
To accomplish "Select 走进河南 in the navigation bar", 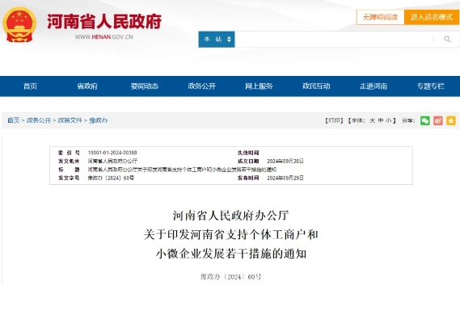I will tap(373, 86).
